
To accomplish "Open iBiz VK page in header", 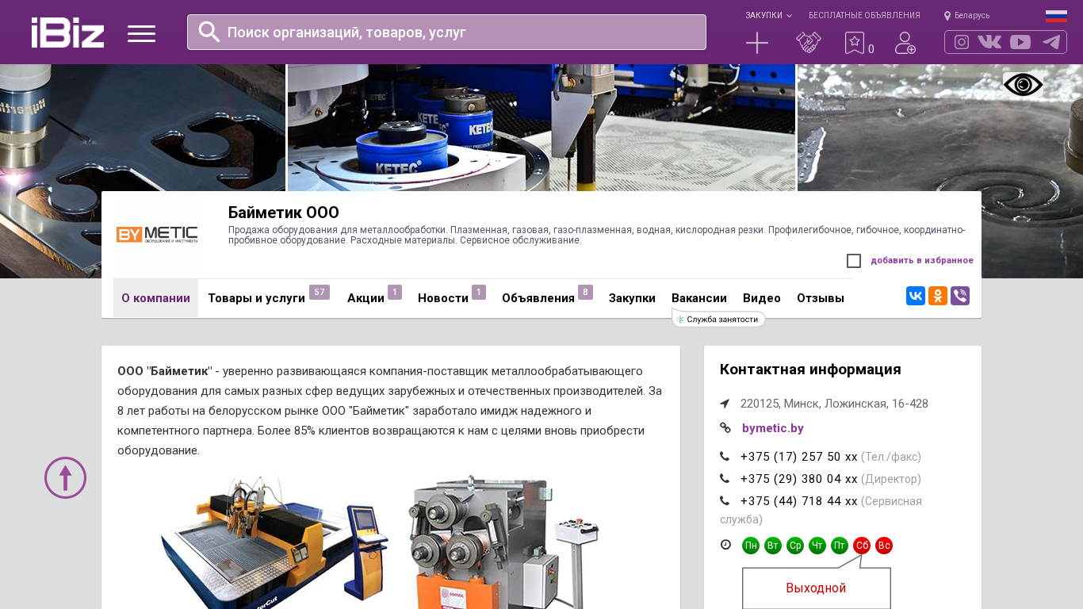I will click(989, 42).
